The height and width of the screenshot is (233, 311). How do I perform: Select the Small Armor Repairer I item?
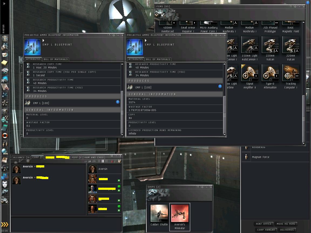[188, 27]
